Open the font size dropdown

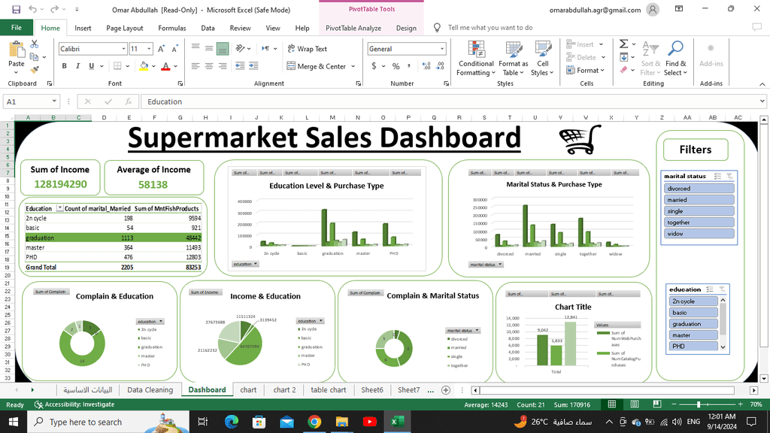pos(148,49)
